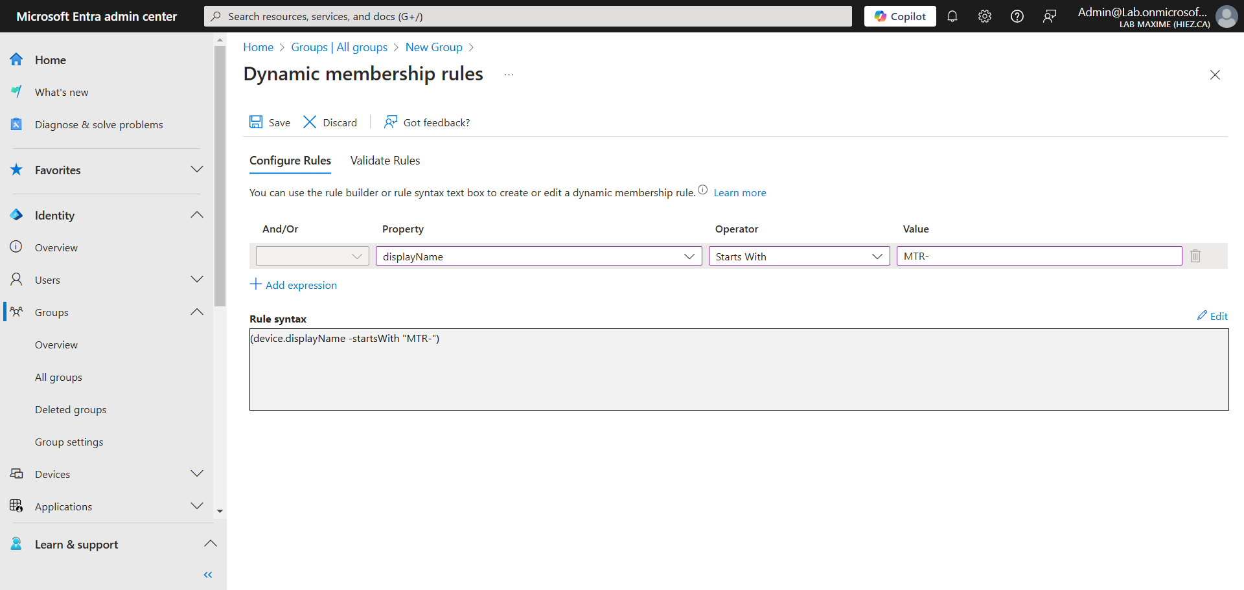Screen dimensions: 1244x590
Task: Close the Dynamic membership rules pane
Action: (1215, 75)
